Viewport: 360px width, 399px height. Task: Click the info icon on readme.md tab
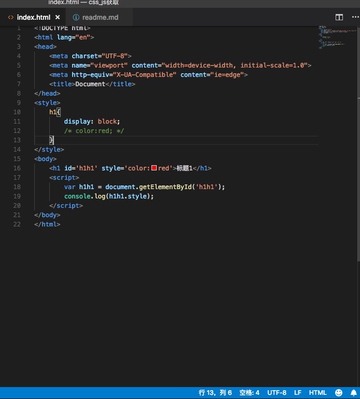tap(76, 17)
